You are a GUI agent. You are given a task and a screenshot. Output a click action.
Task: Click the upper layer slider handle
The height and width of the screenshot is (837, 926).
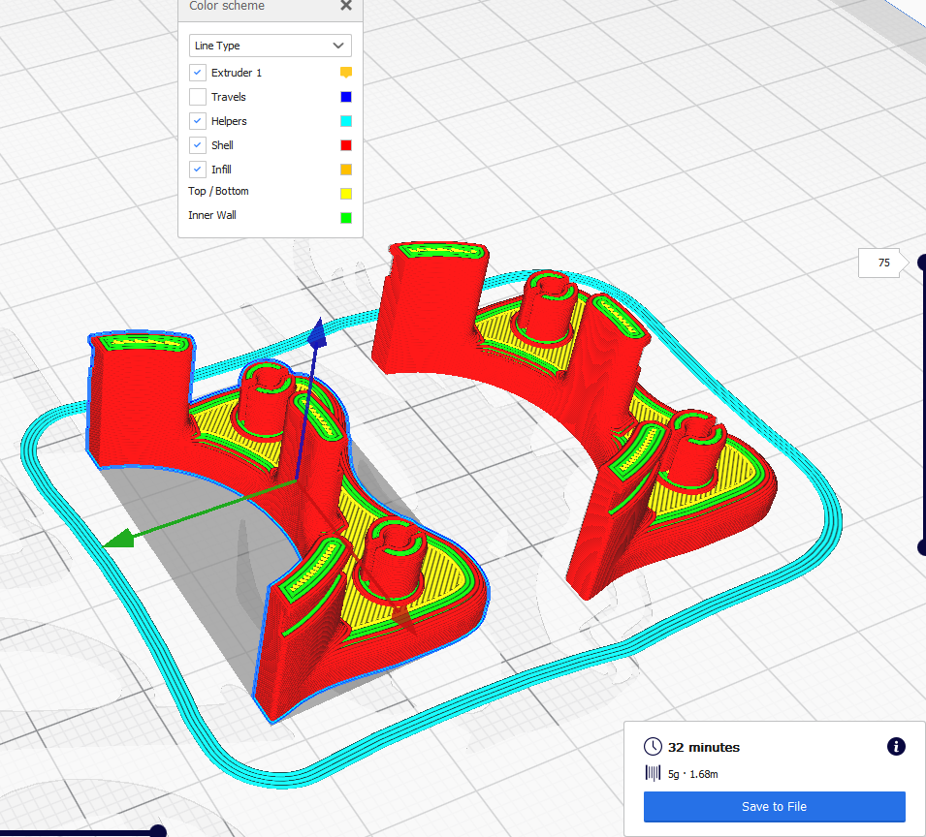pos(922,263)
